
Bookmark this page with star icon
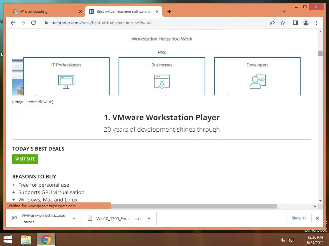coord(283,23)
